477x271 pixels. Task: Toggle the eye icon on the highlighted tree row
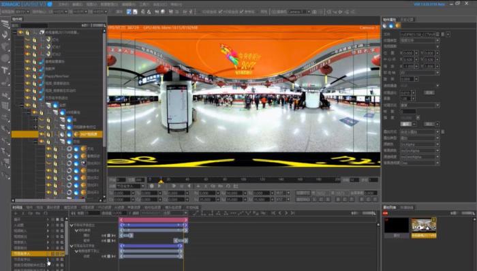(x=42, y=134)
